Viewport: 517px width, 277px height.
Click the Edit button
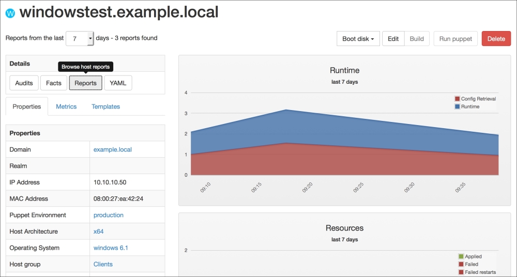coord(393,39)
